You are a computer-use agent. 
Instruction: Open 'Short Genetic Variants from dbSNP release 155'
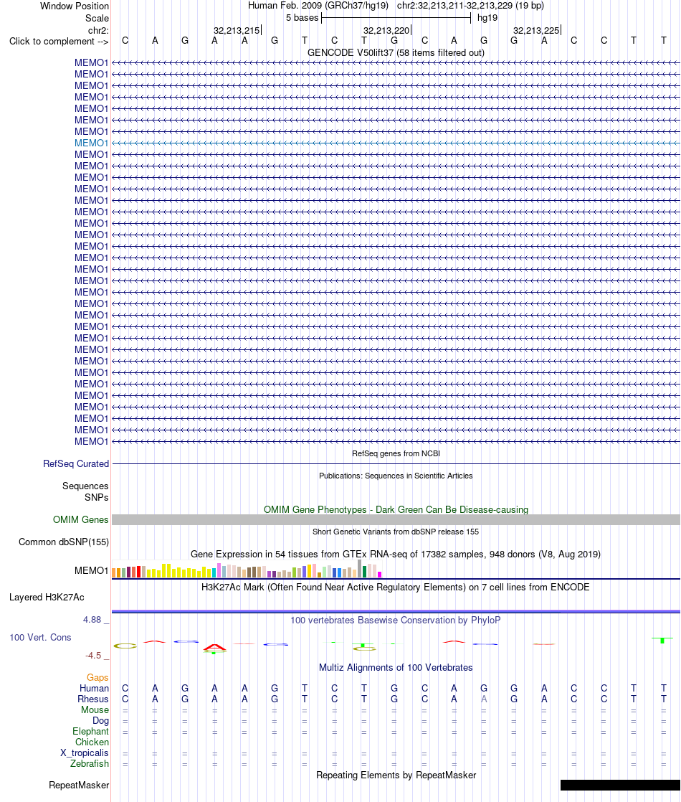pos(396,532)
